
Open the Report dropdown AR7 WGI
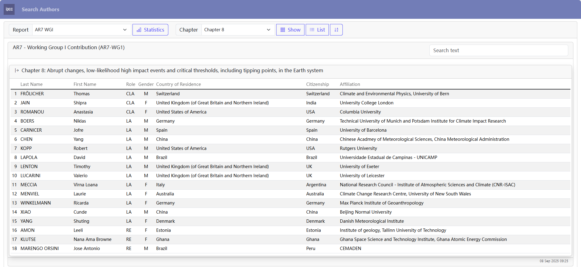81,30
